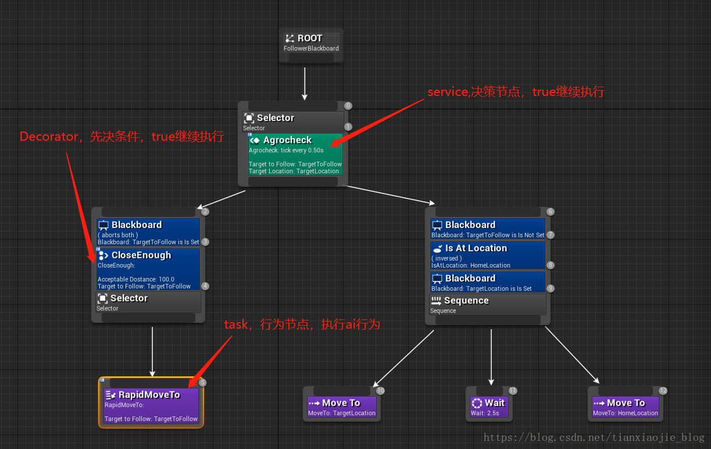Click "Wait: 2.5s" text

(485, 413)
